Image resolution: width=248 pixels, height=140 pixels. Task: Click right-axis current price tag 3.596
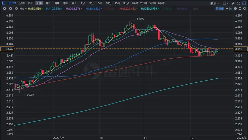point(241,49)
